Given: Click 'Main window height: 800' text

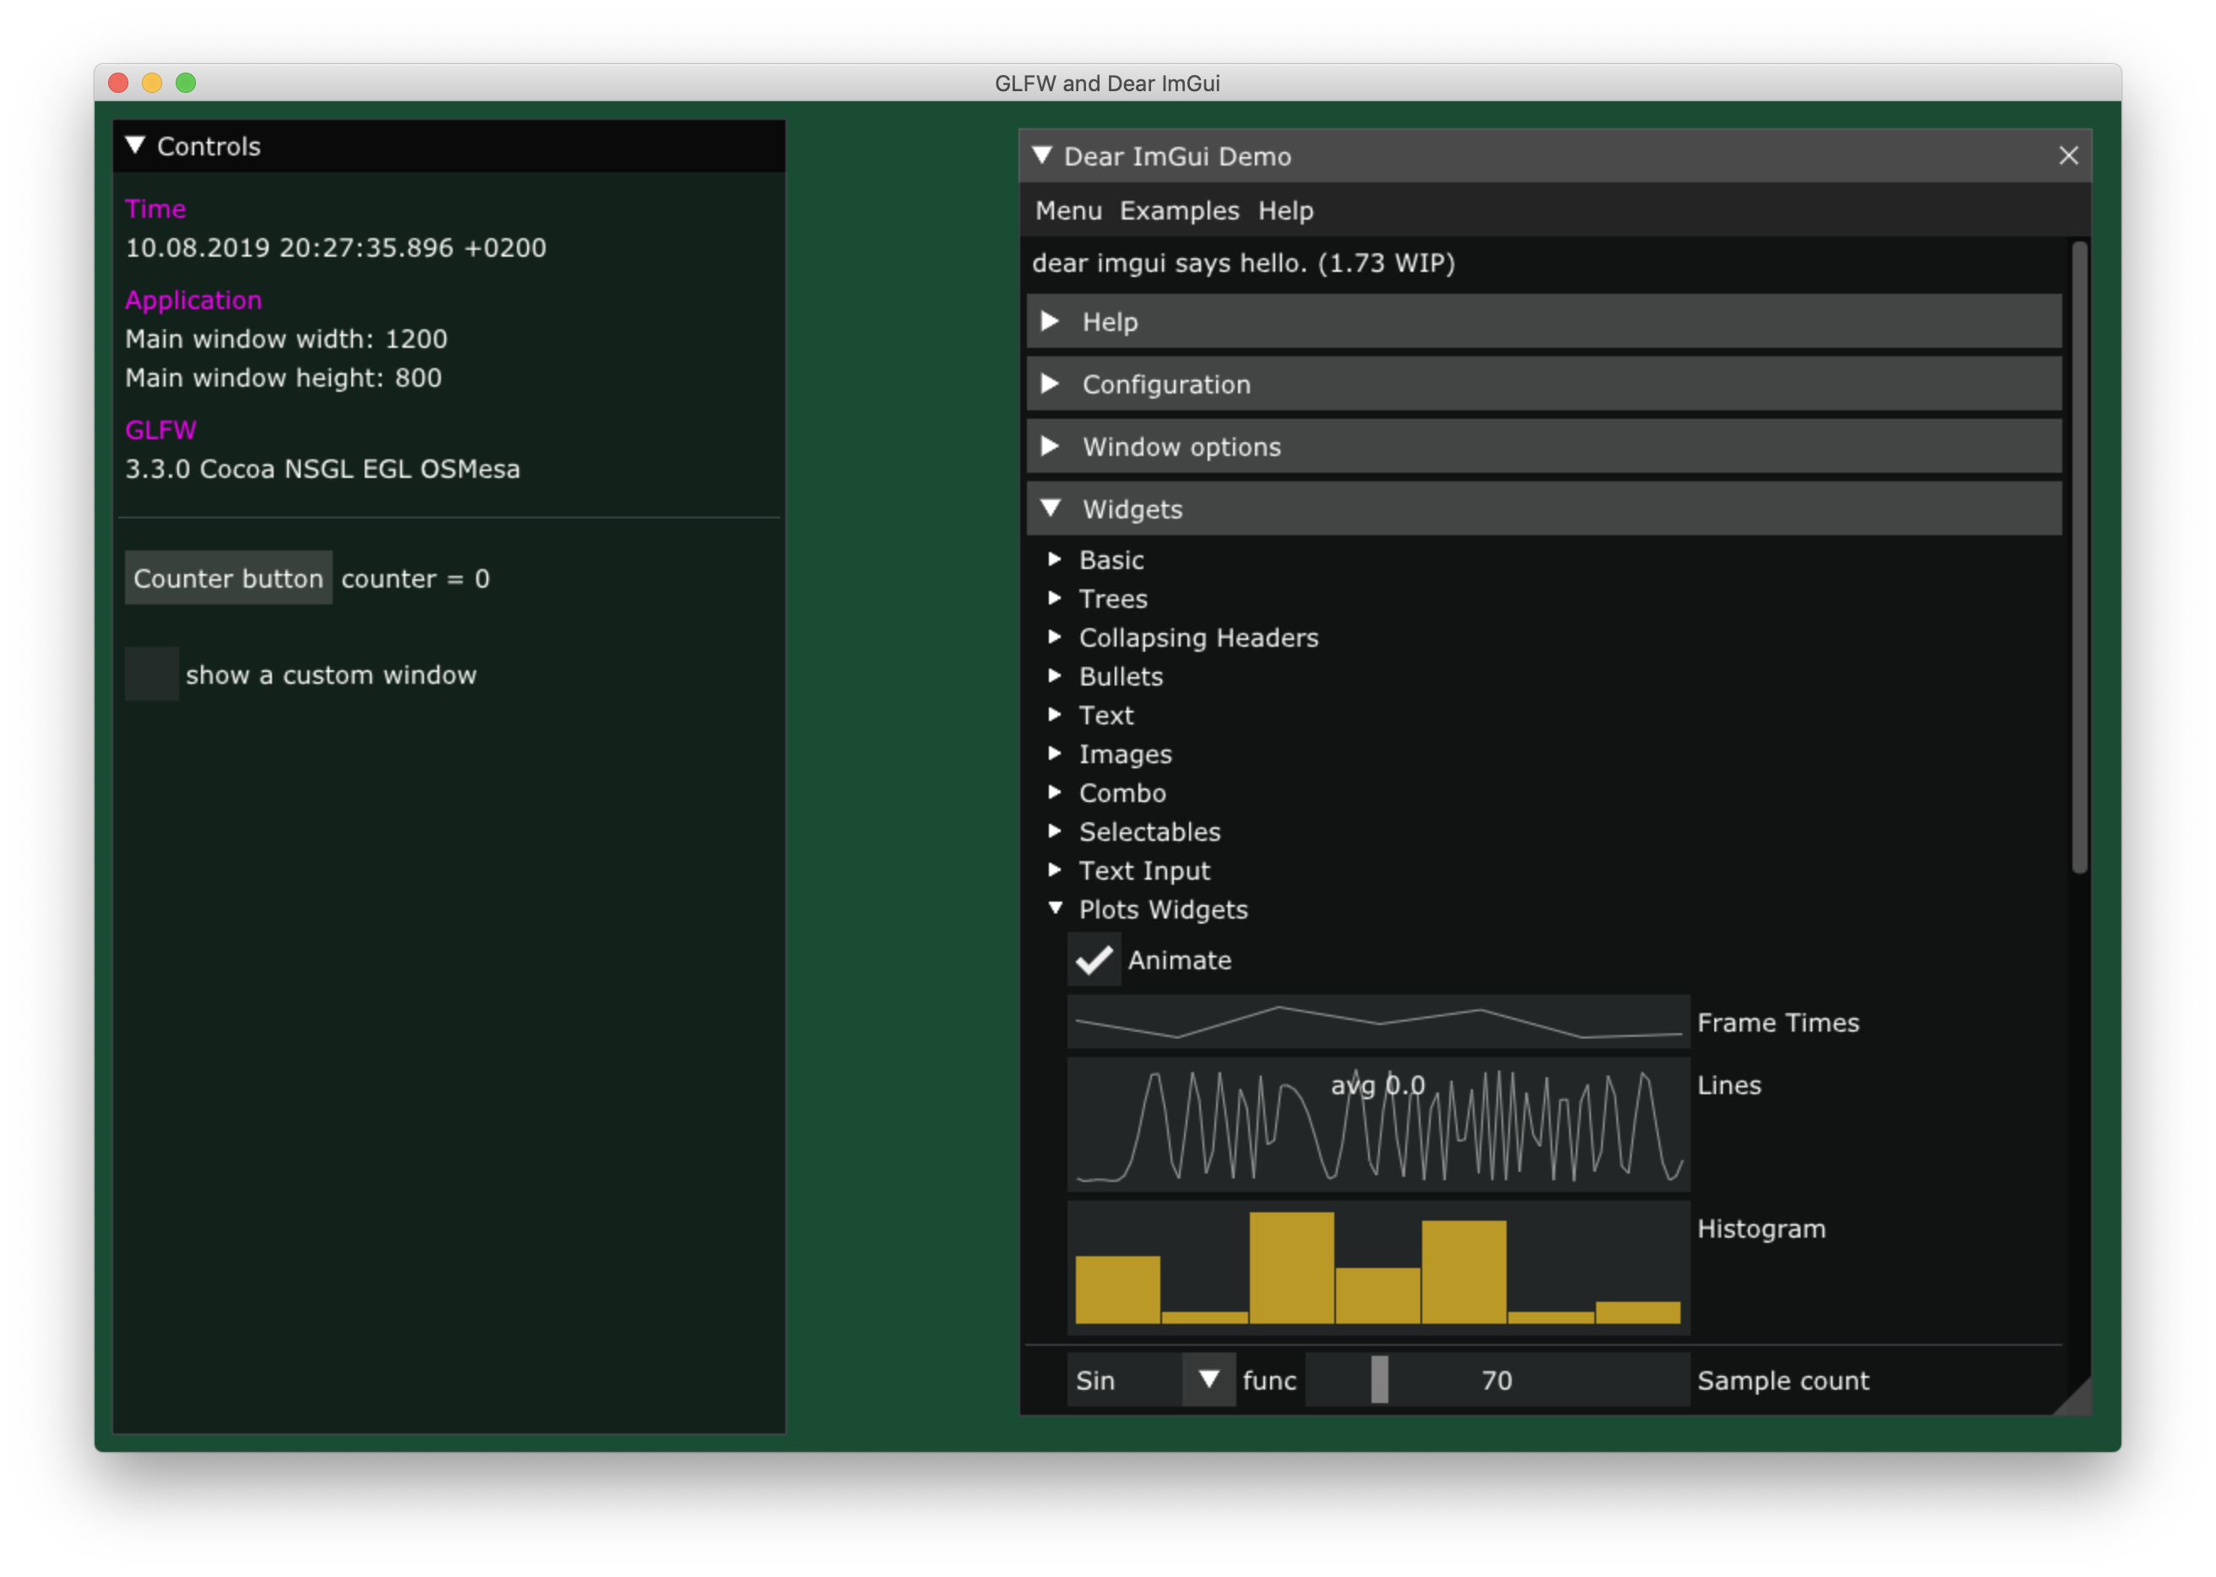Looking at the screenshot, I should [x=284, y=377].
